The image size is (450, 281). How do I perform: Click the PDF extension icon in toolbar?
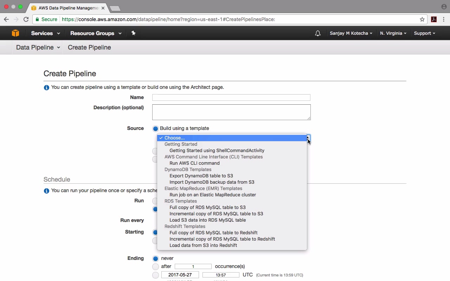434,19
